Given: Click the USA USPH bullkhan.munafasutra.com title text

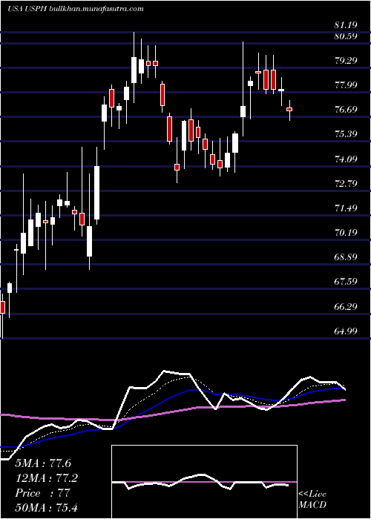Looking at the screenshot, I should (x=76, y=9).
